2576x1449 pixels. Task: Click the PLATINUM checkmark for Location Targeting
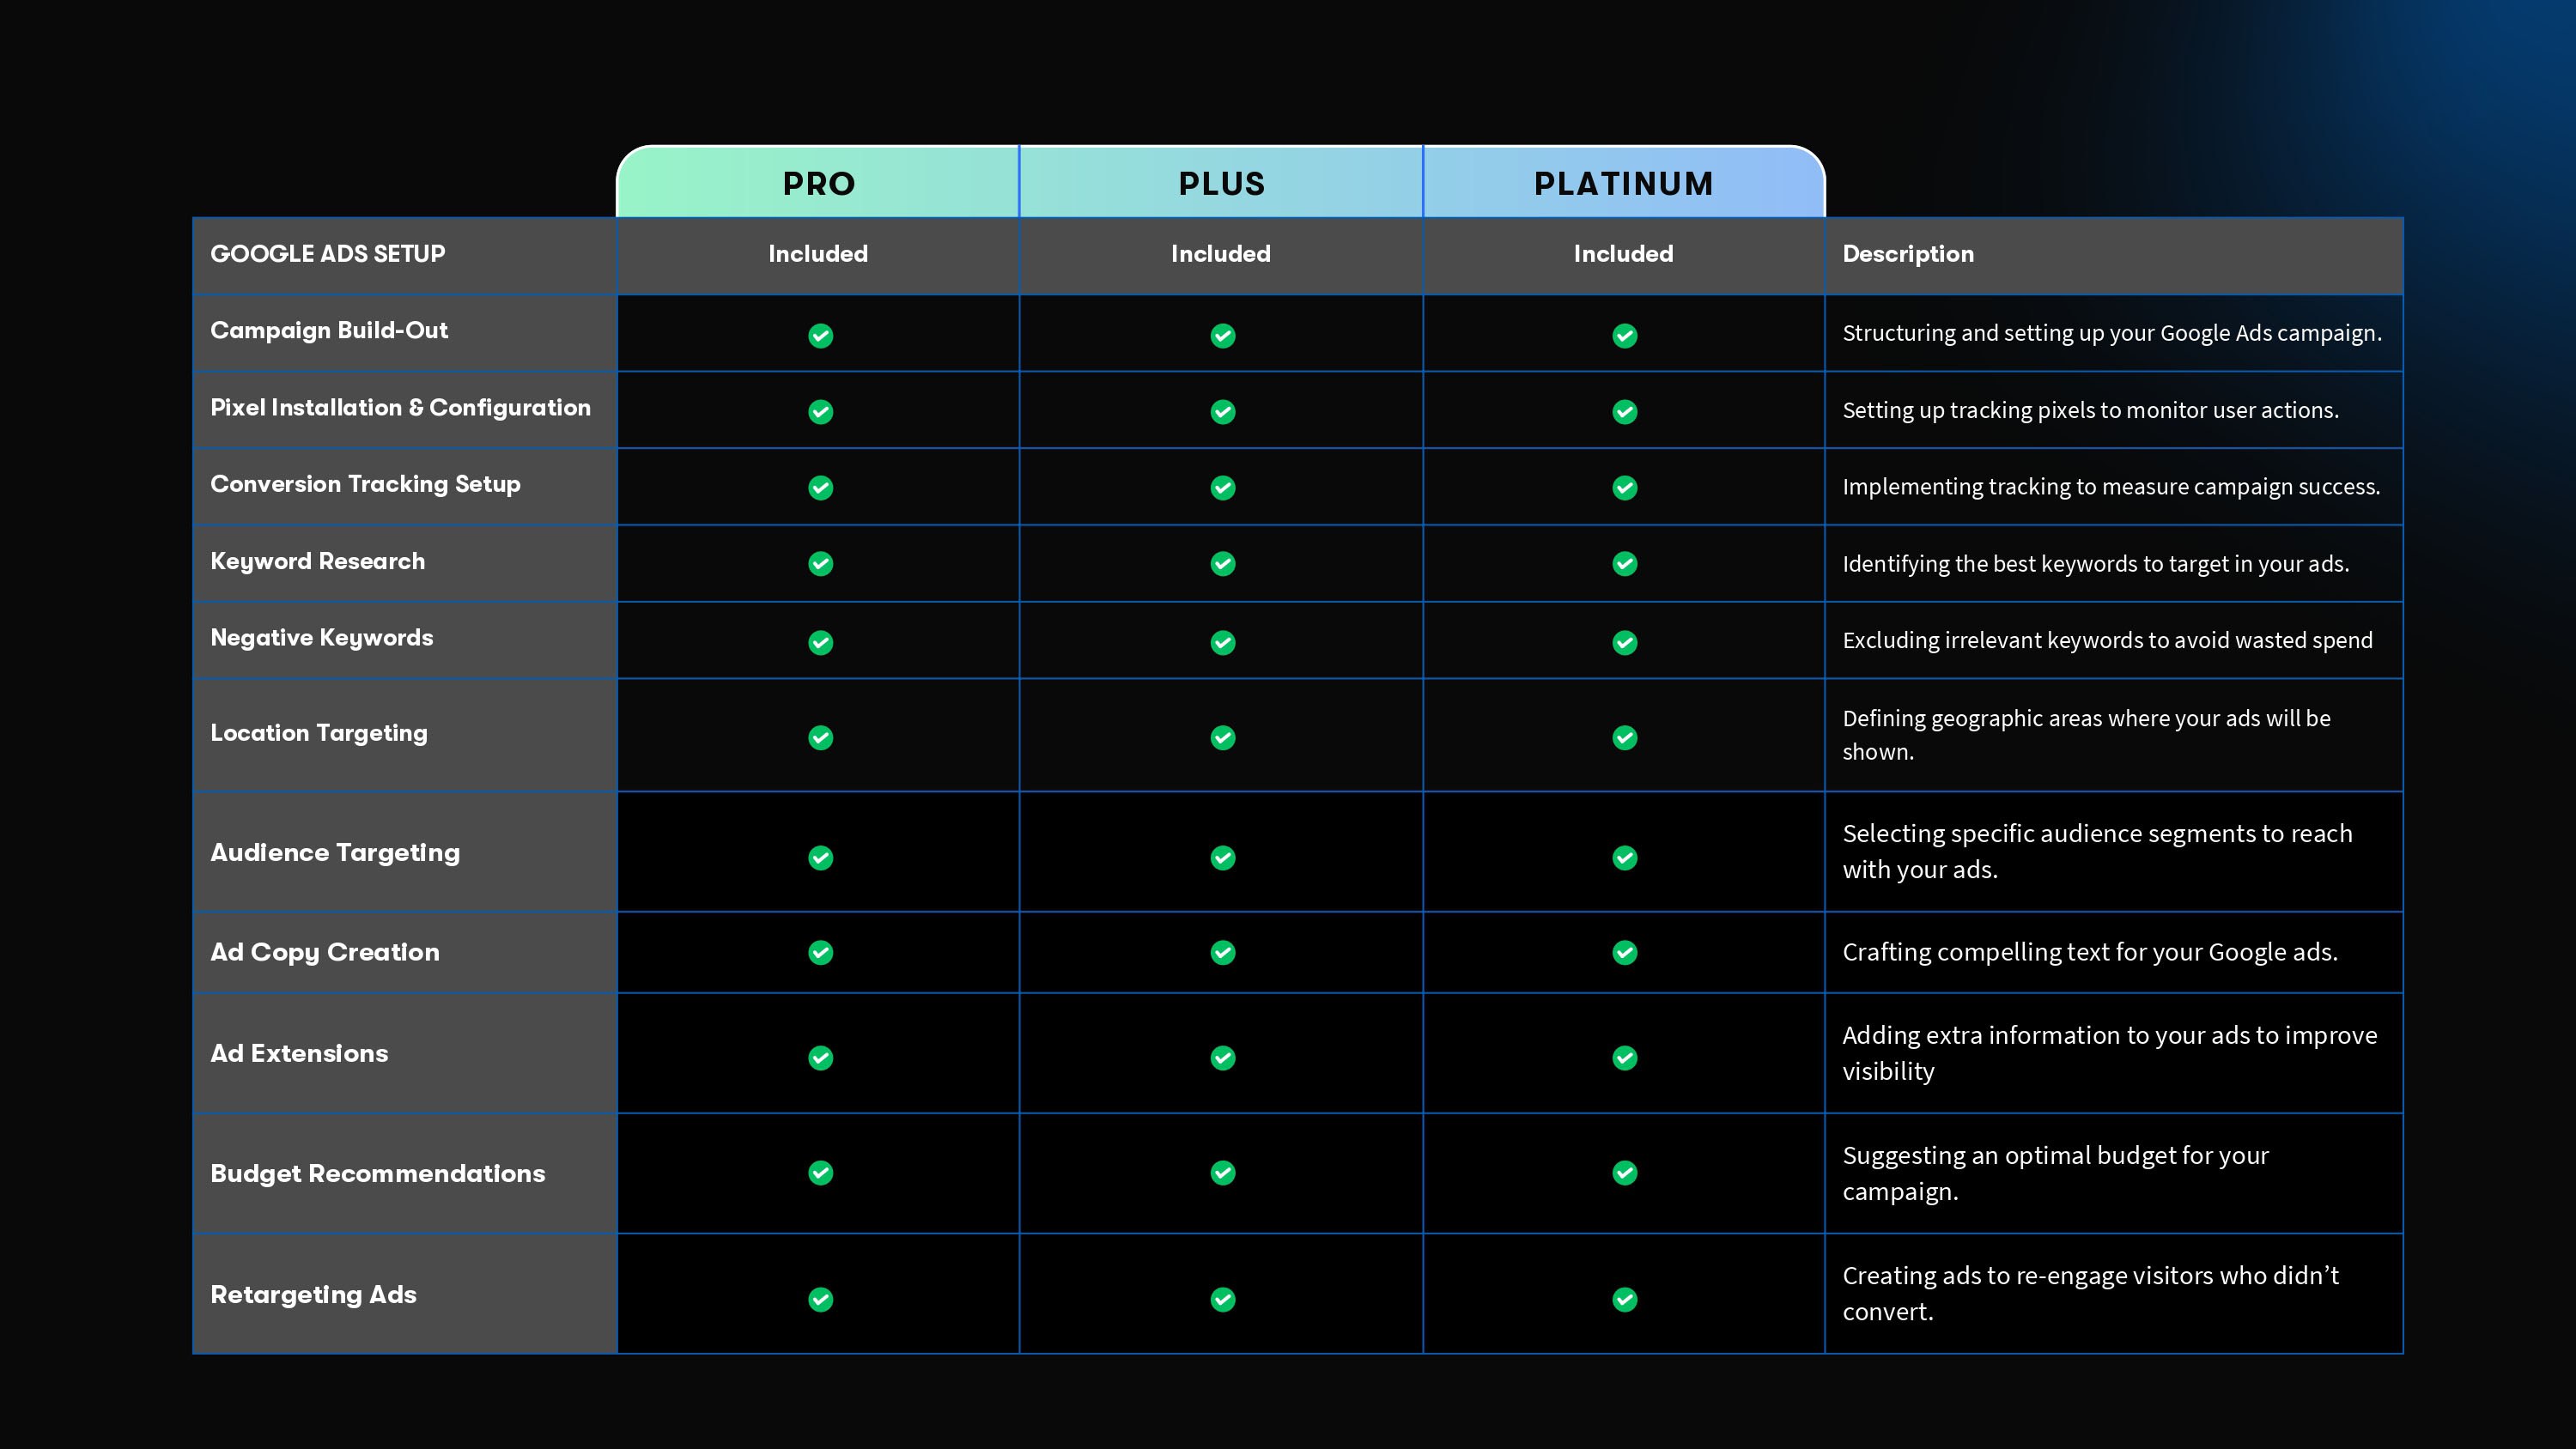pyautogui.click(x=1624, y=737)
